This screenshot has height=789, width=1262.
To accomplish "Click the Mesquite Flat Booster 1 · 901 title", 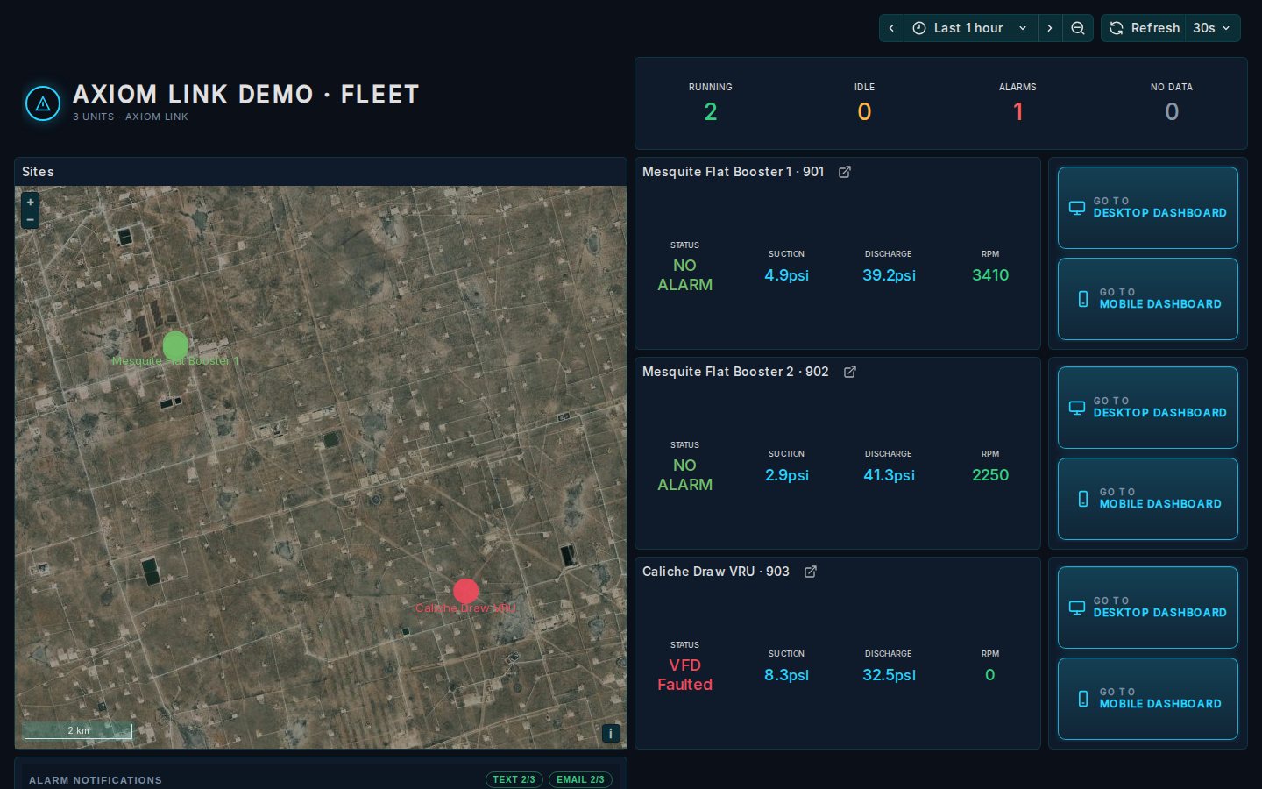I will click(734, 172).
